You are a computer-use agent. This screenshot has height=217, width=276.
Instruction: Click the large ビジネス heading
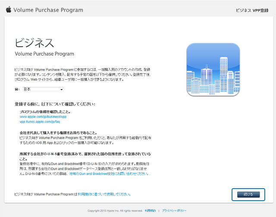coord(34,43)
